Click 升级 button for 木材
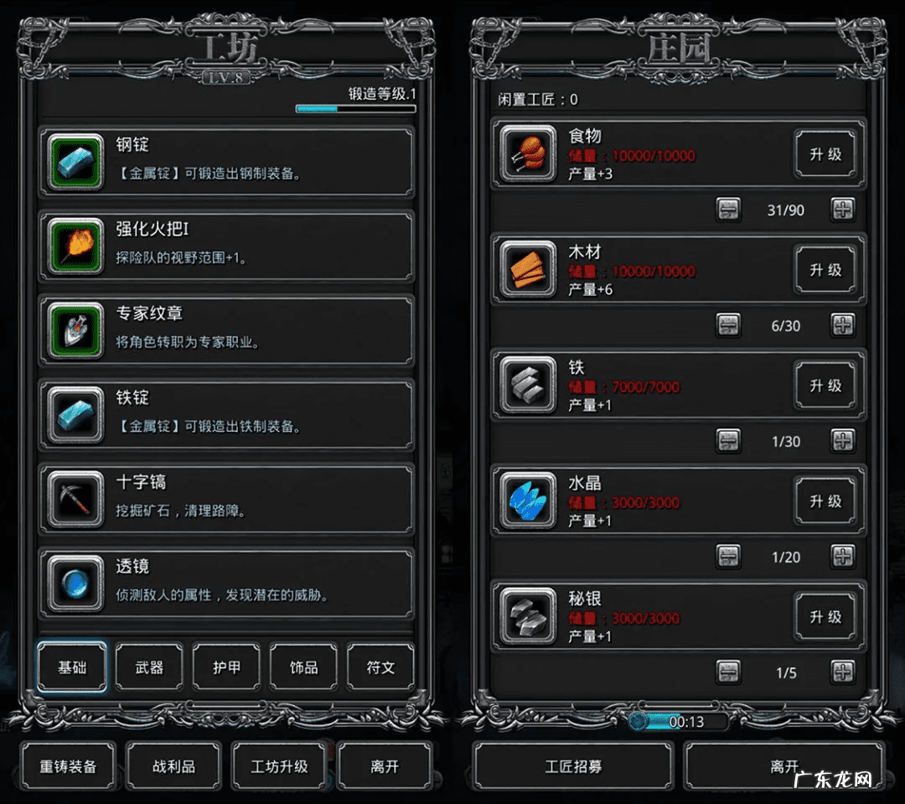The image size is (905, 804). (825, 270)
